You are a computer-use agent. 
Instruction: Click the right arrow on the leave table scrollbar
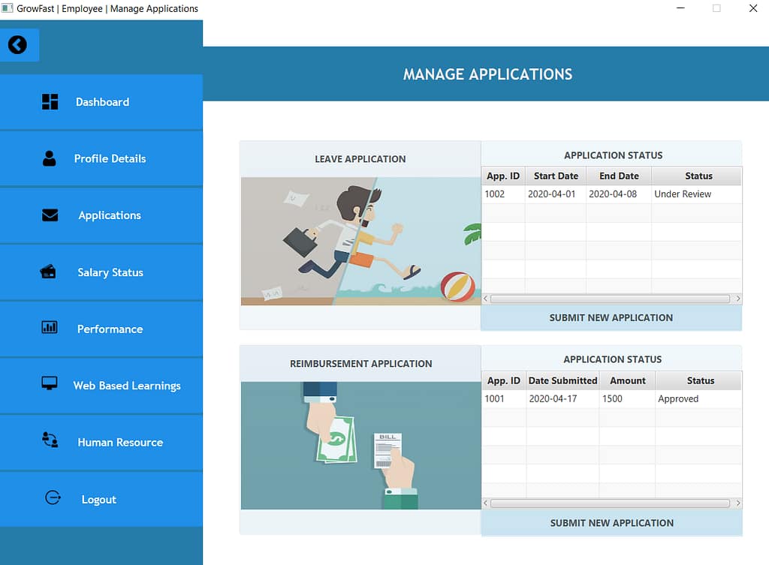(737, 298)
